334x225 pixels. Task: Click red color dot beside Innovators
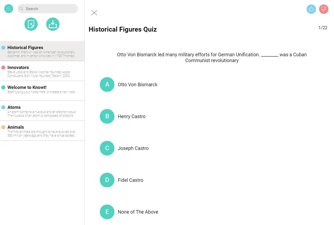[3, 68]
